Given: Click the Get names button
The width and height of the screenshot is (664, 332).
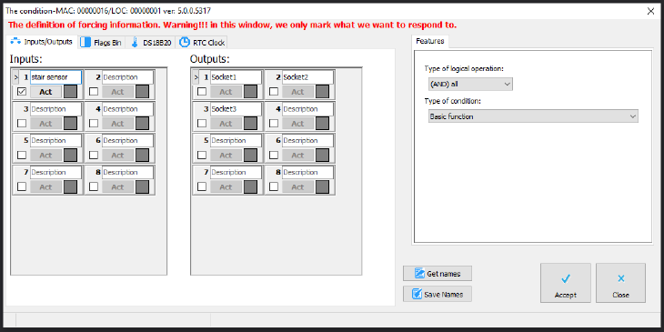Looking at the screenshot, I should click(x=438, y=274).
